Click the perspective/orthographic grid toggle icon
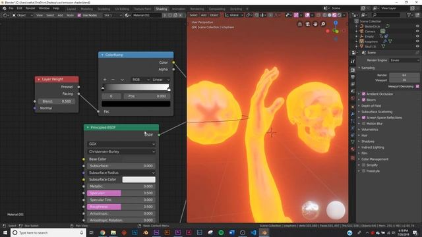Image resolution: width=422 pixels, height=237 pixels. (x=300, y=24)
